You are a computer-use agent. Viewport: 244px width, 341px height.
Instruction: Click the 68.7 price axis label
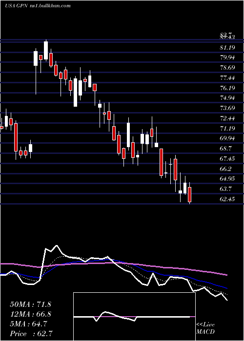(x=226, y=149)
